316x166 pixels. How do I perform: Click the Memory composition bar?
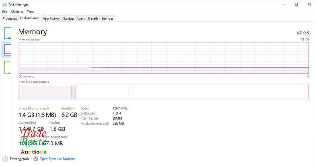click(x=163, y=92)
